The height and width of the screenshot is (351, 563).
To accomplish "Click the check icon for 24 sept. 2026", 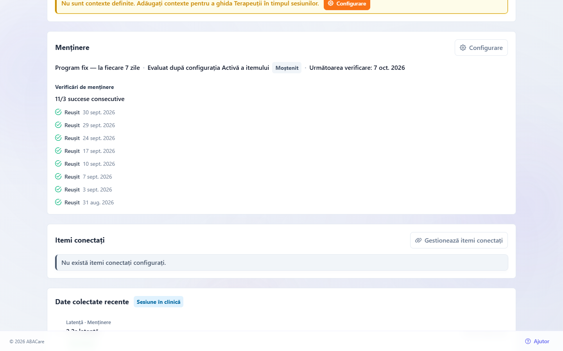I will (x=58, y=138).
